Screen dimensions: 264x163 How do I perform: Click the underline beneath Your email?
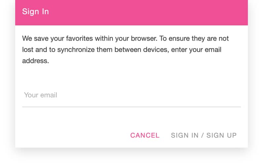coord(131,107)
